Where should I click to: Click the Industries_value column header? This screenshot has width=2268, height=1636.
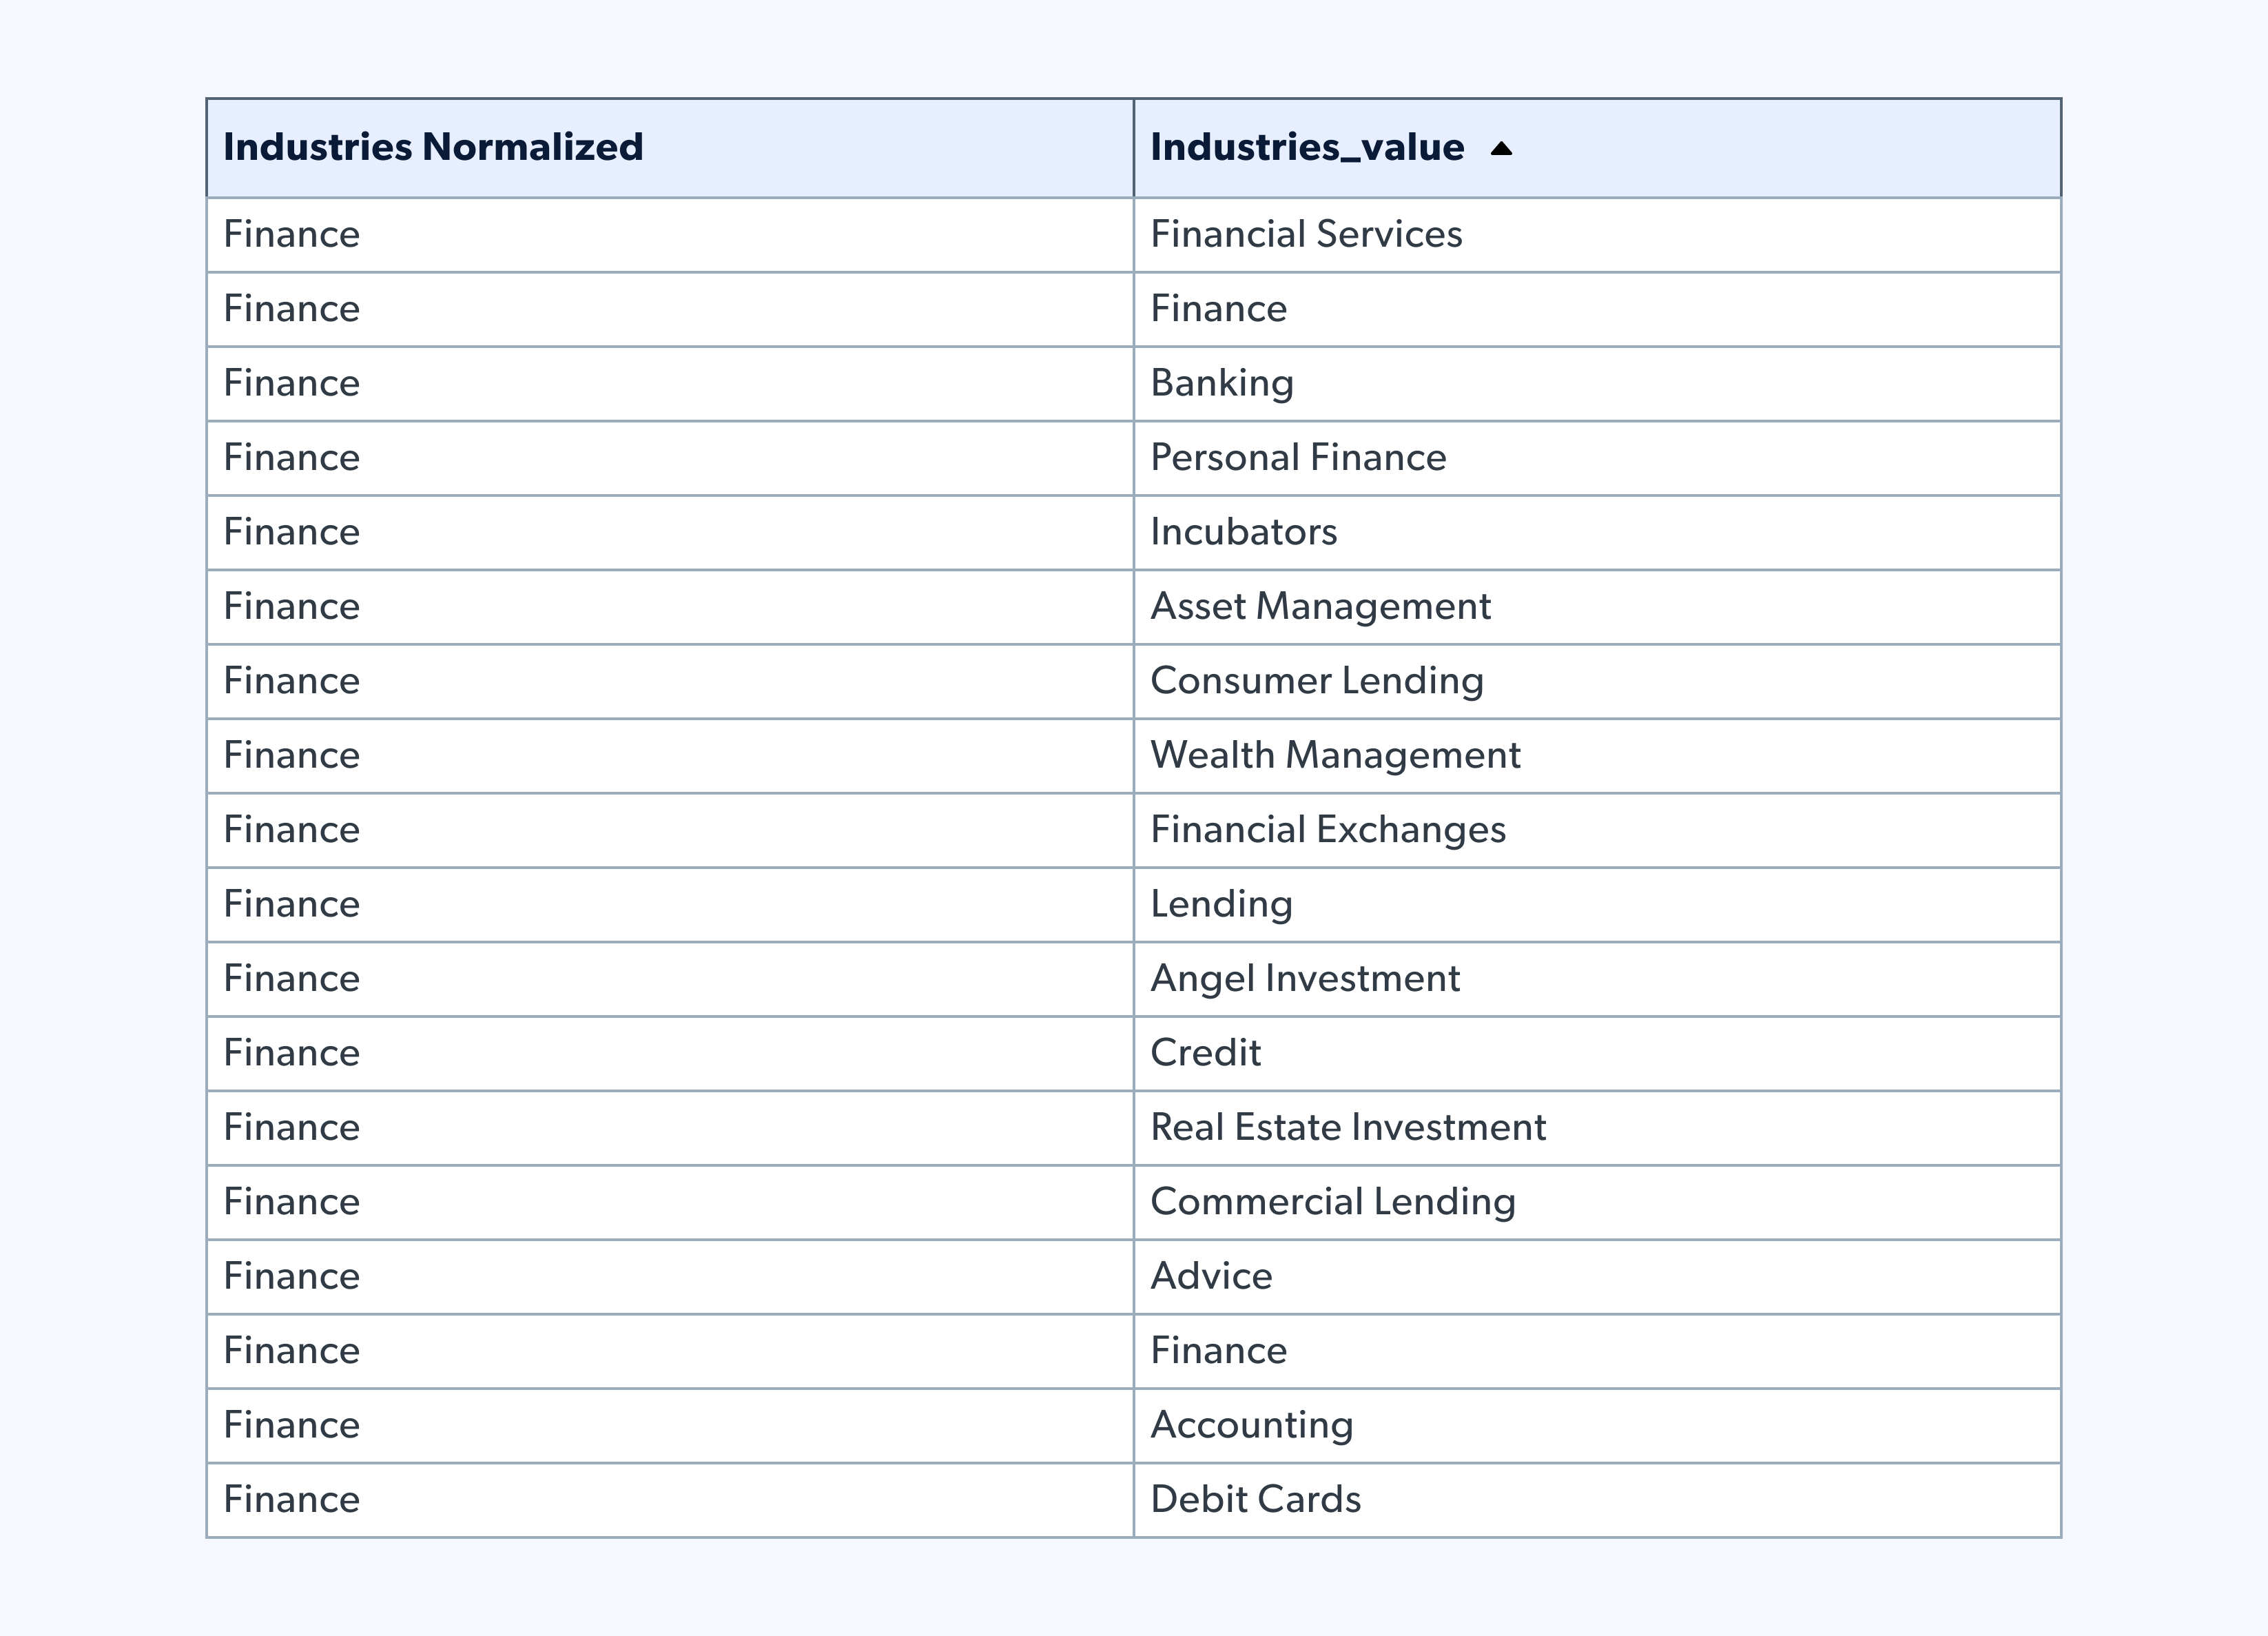pyautogui.click(x=1306, y=147)
